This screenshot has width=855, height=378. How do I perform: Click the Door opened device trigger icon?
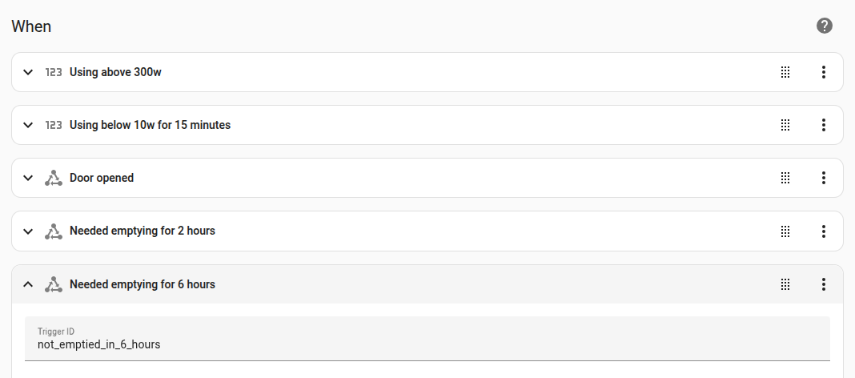point(53,178)
